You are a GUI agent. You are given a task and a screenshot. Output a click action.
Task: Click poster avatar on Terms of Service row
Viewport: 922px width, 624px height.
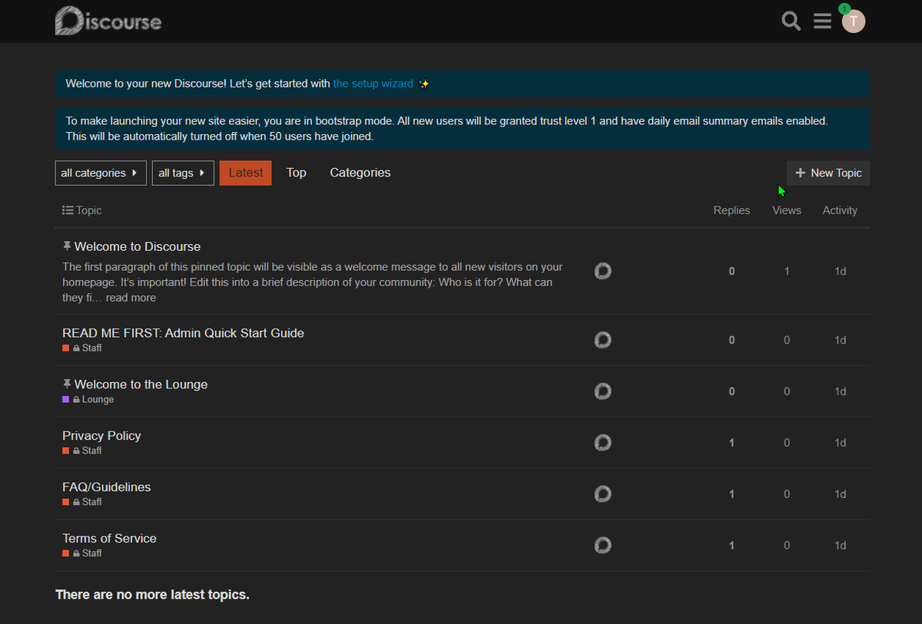point(603,546)
